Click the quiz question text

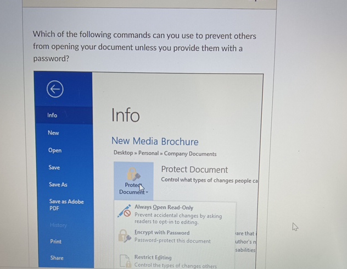[x=144, y=46]
